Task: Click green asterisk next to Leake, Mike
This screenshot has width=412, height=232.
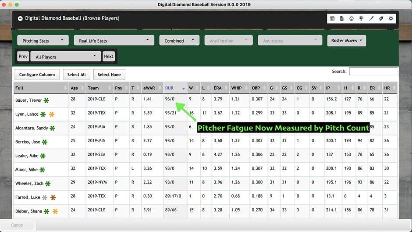Action: point(43,156)
